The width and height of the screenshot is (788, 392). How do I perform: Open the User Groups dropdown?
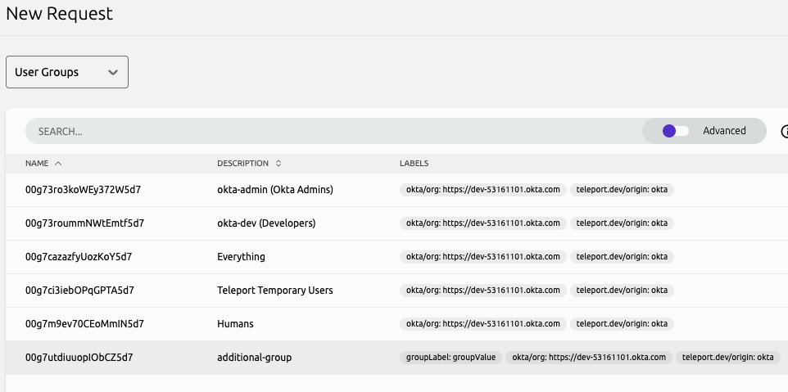pyautogui.click(x=67, y=72)
